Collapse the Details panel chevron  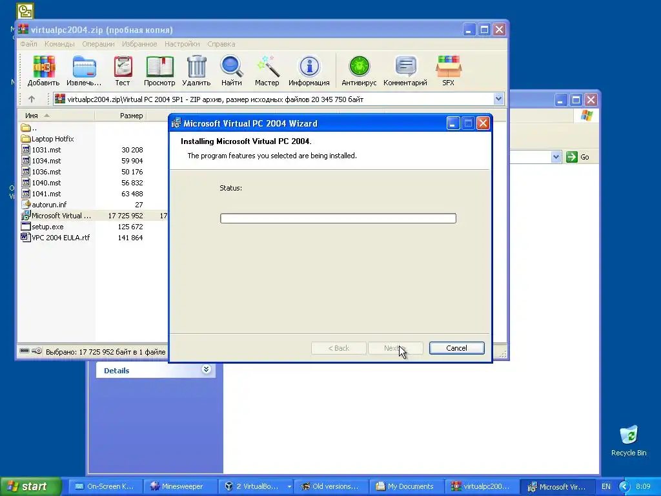(x=206, y=369)
